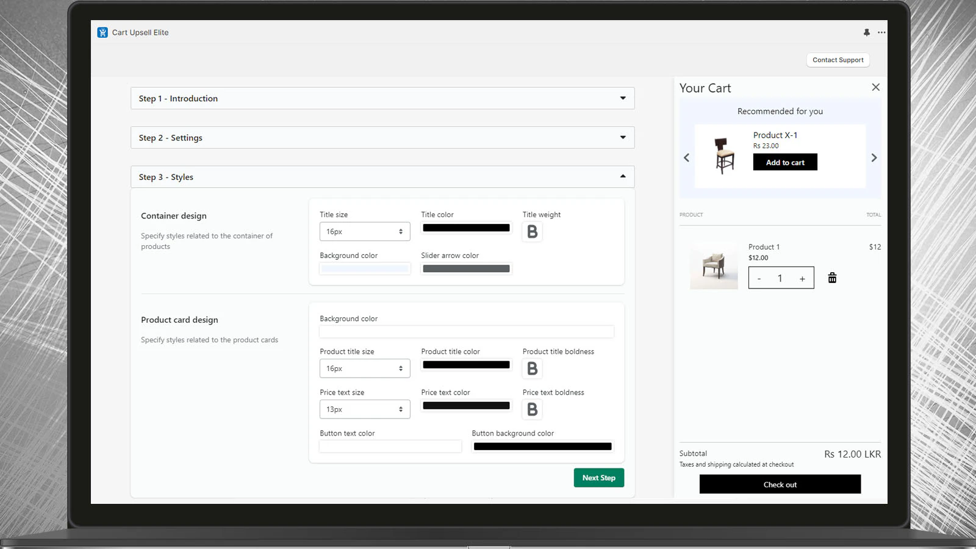Decrease Product 1 quantity with minus button
Viewport: 976px width, 549px height.
(x=759, y=279)
